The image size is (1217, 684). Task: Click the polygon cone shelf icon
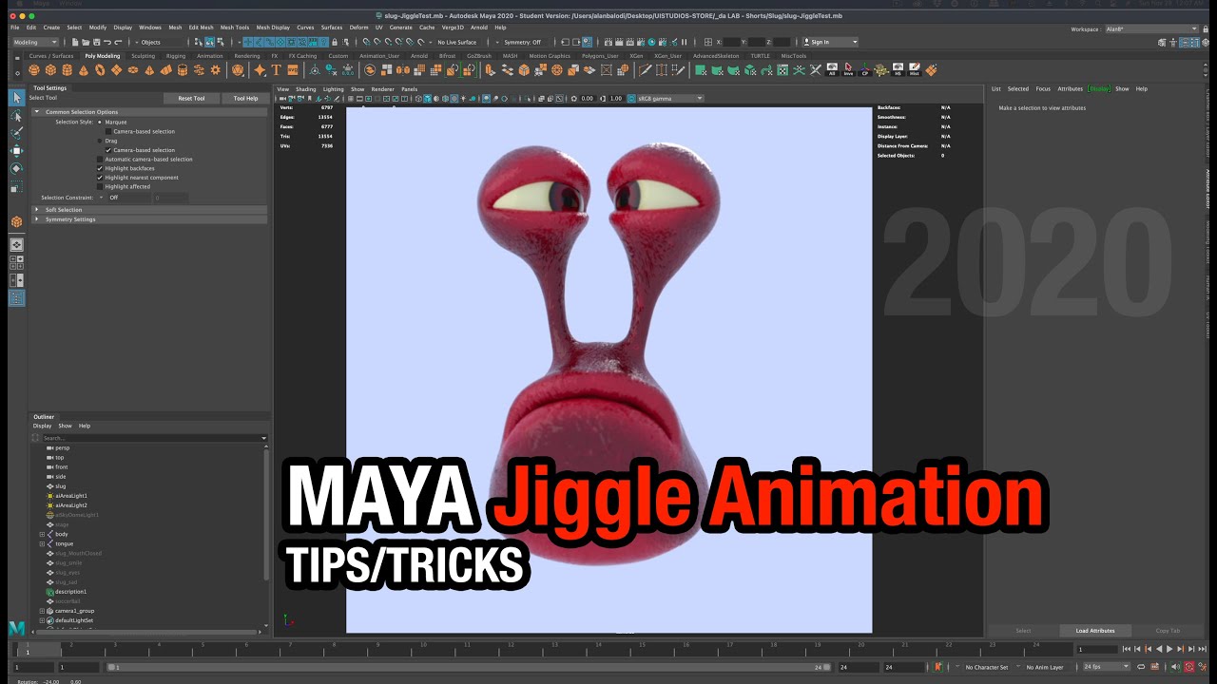coord(84,69)
